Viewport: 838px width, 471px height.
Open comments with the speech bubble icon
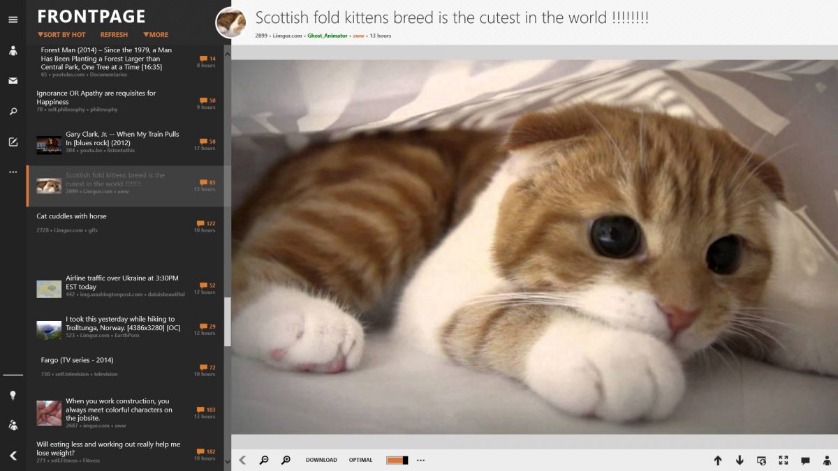coord(804,461)
